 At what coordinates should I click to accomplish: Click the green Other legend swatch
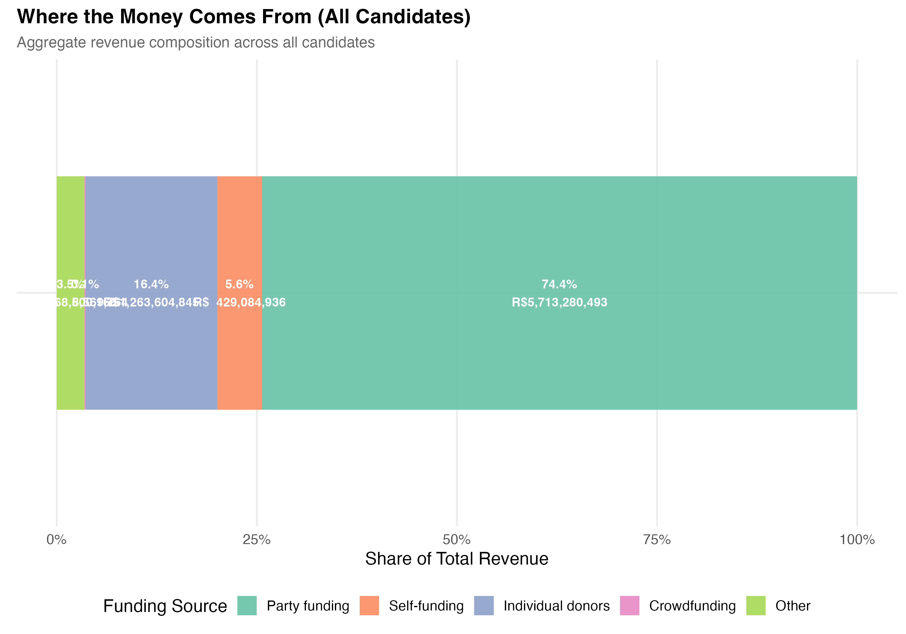point(756,606)
